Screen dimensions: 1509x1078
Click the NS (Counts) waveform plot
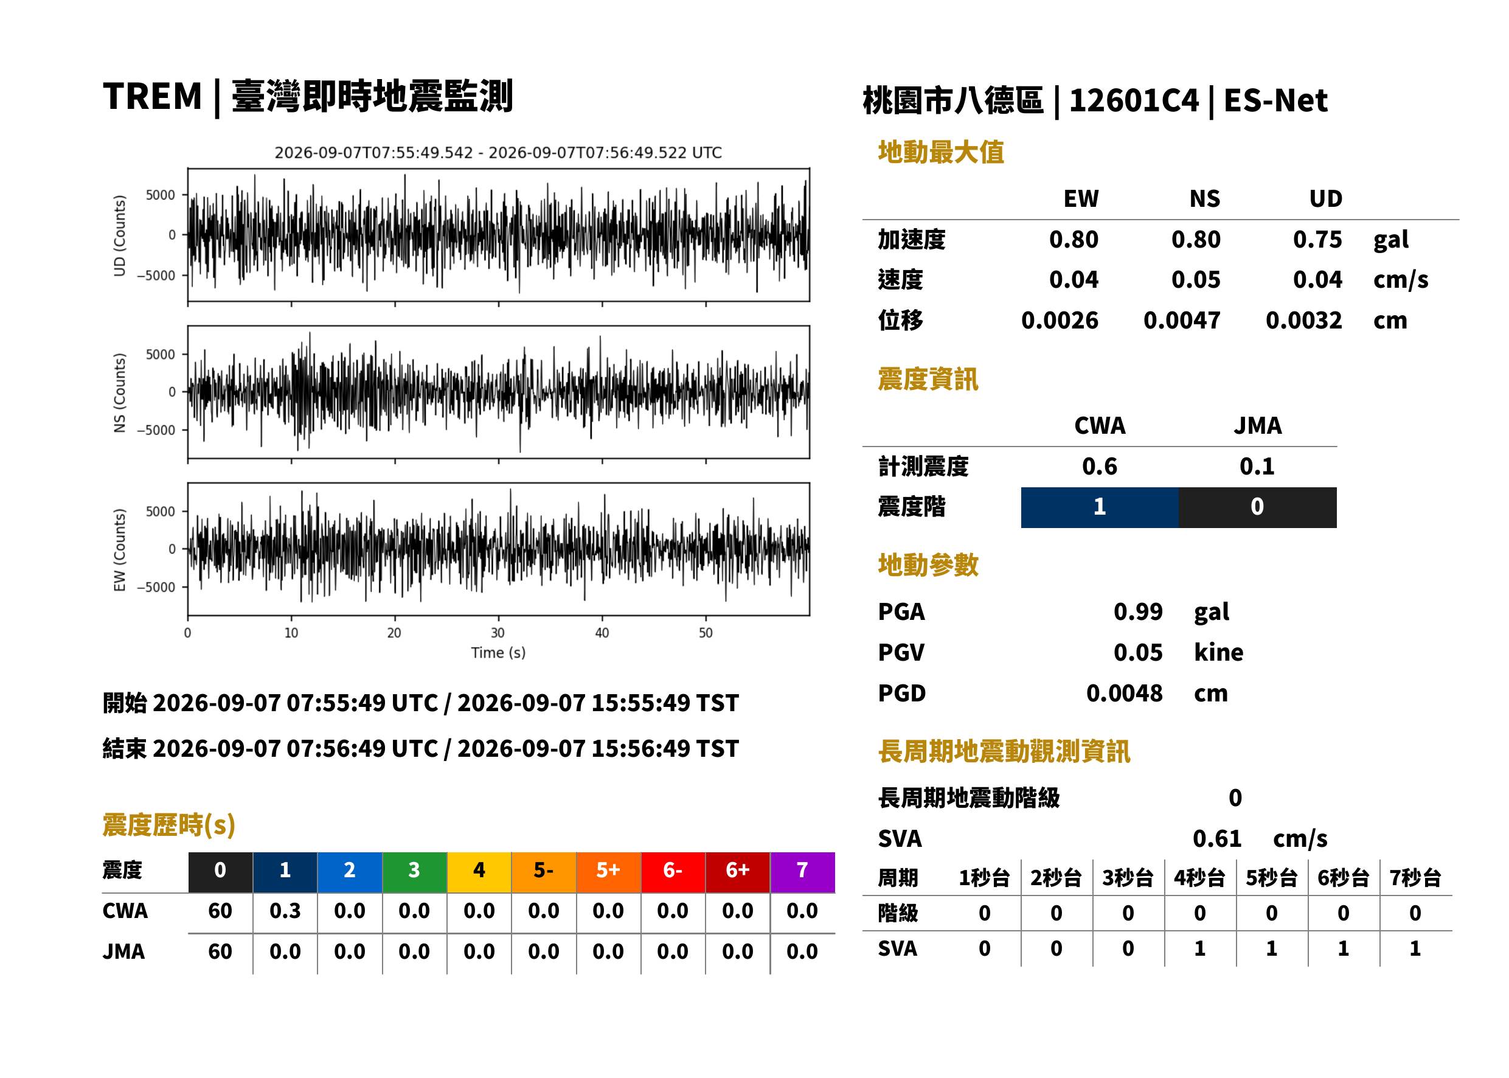click(498, 392)
